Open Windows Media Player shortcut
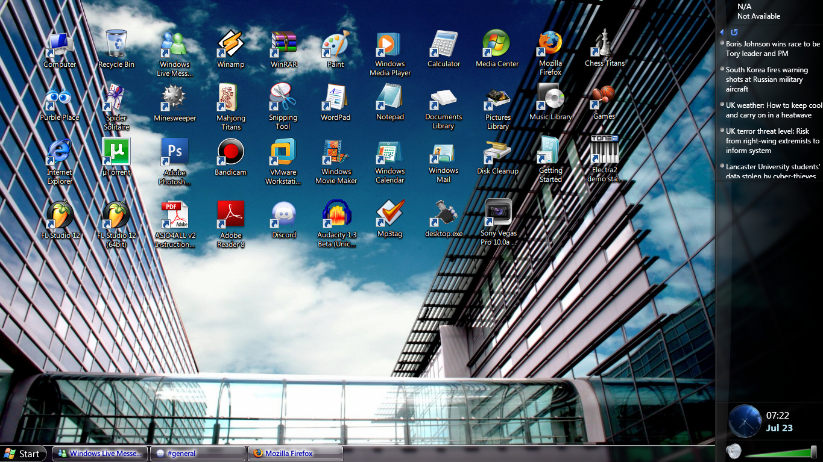The width and height of the screenshot is (823, 462). click(x=390, y=54)
